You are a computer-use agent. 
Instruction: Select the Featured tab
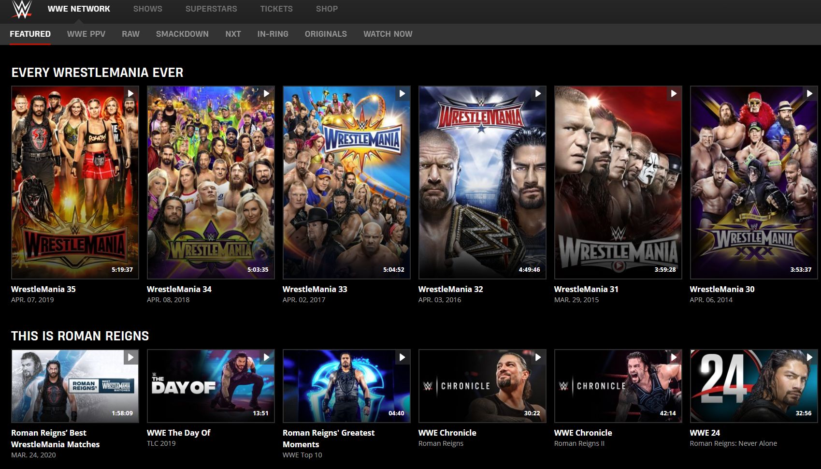(x=30, y=34)
